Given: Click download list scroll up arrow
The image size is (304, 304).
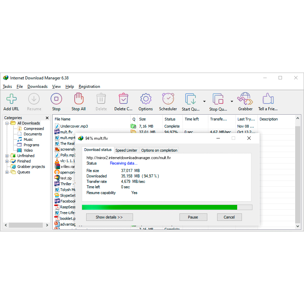Looking at the screenshot, I should tap(298, 118).
